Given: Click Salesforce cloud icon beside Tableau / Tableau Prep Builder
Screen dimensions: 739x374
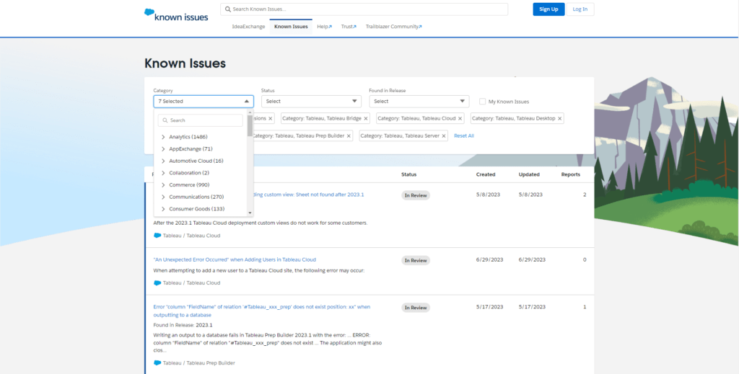Looking at the screenshot, I should (x=157, y=362).
